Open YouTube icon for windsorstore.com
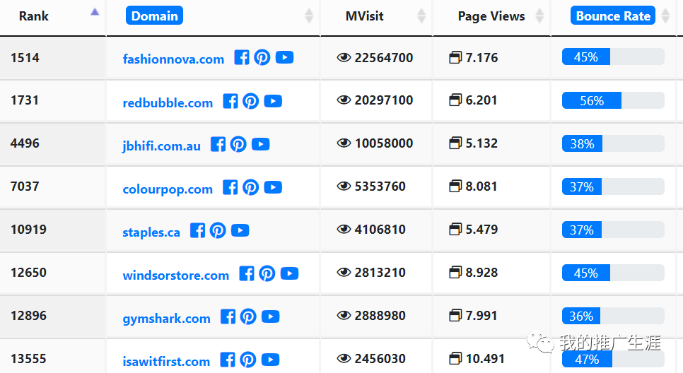683x373 pixels. coord(289,273)
